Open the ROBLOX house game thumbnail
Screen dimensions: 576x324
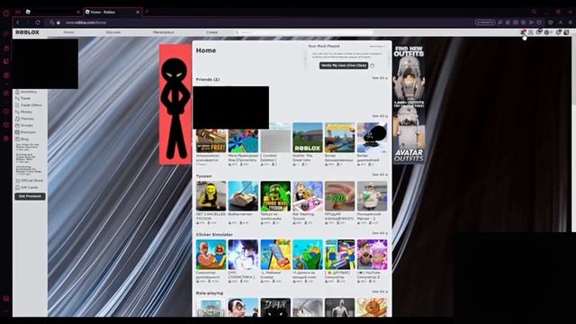tap(308, 138)
